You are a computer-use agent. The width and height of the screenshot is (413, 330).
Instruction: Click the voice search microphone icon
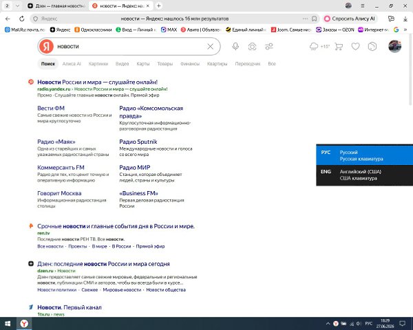pyautogui.click(x=235, y=47)
